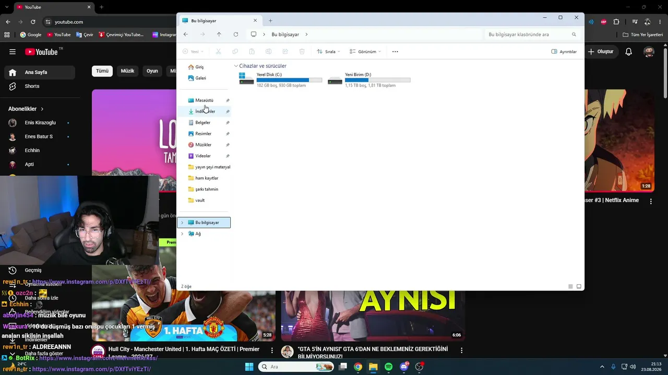The image size is (668, 375).
Task: Open the Çevrimiçi YouTube bookmark
Action: (x=121, y=35)
